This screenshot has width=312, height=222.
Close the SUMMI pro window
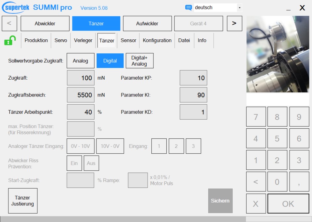(302, 8)
